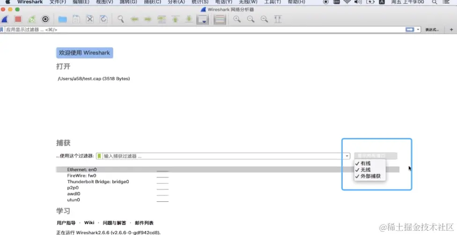
Task: Uncheck 有线 in interface type list
Action: (370, 164)
